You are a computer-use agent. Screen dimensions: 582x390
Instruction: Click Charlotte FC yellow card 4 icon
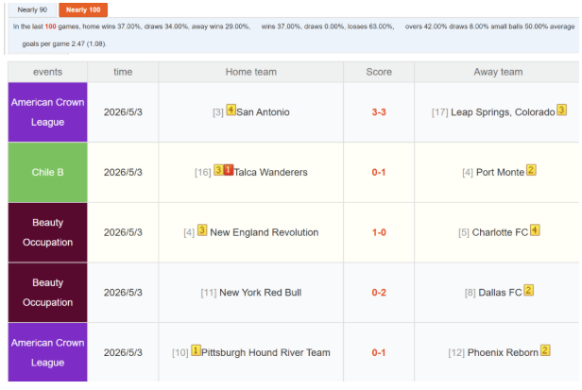point(535,230)
